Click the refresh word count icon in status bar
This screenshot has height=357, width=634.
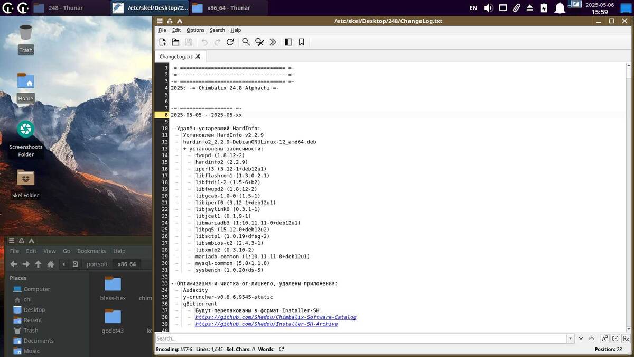coord(282,349)
